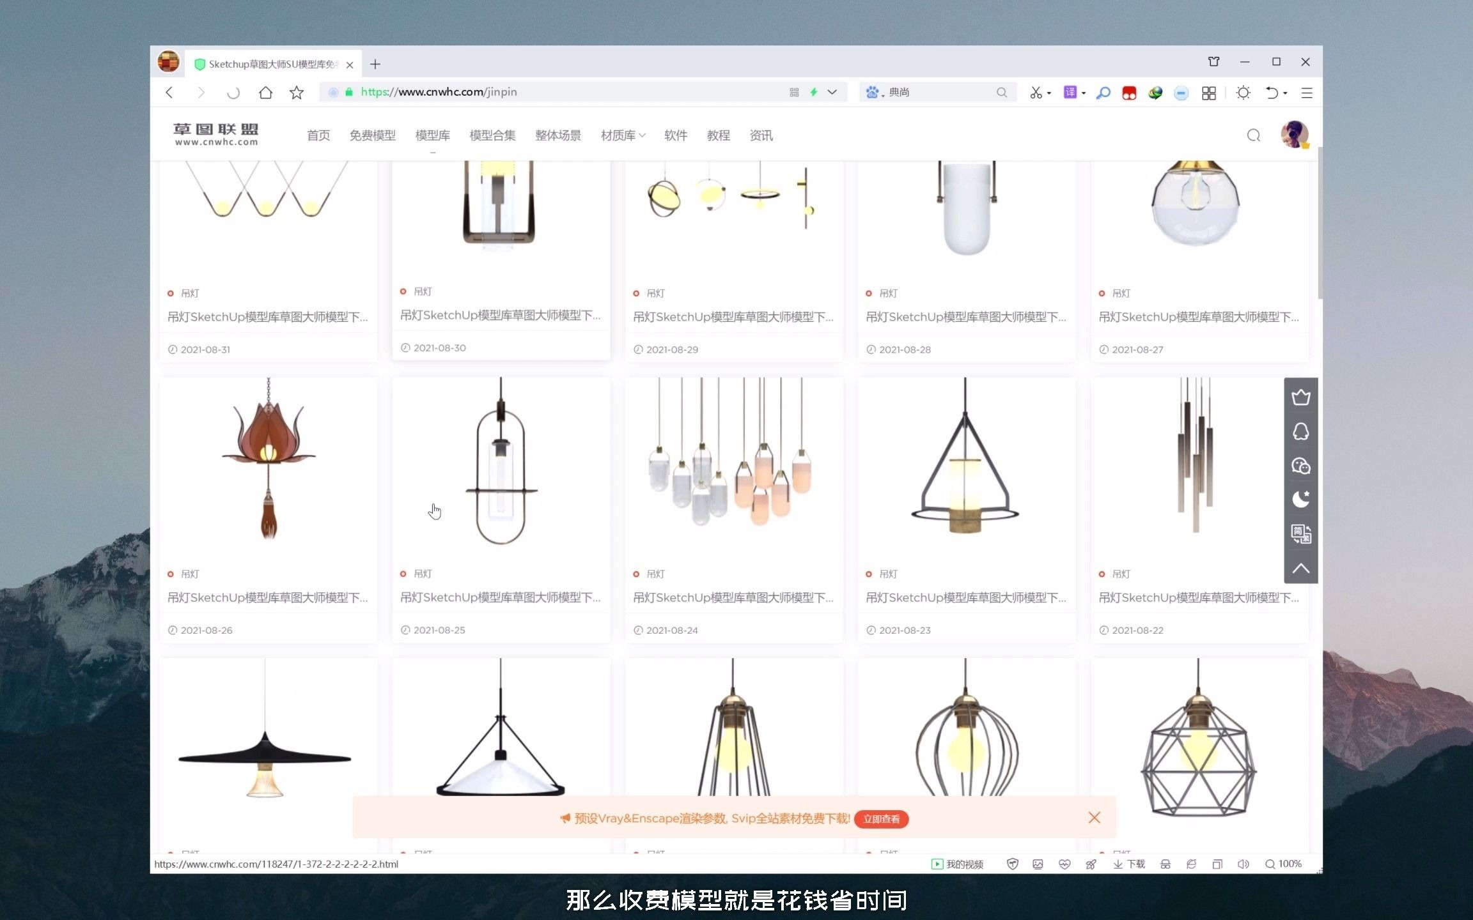Select the 模型库 navigation tab
Image resolution: width=1473 pixels, height=920 pixels.
coord(433,135)
